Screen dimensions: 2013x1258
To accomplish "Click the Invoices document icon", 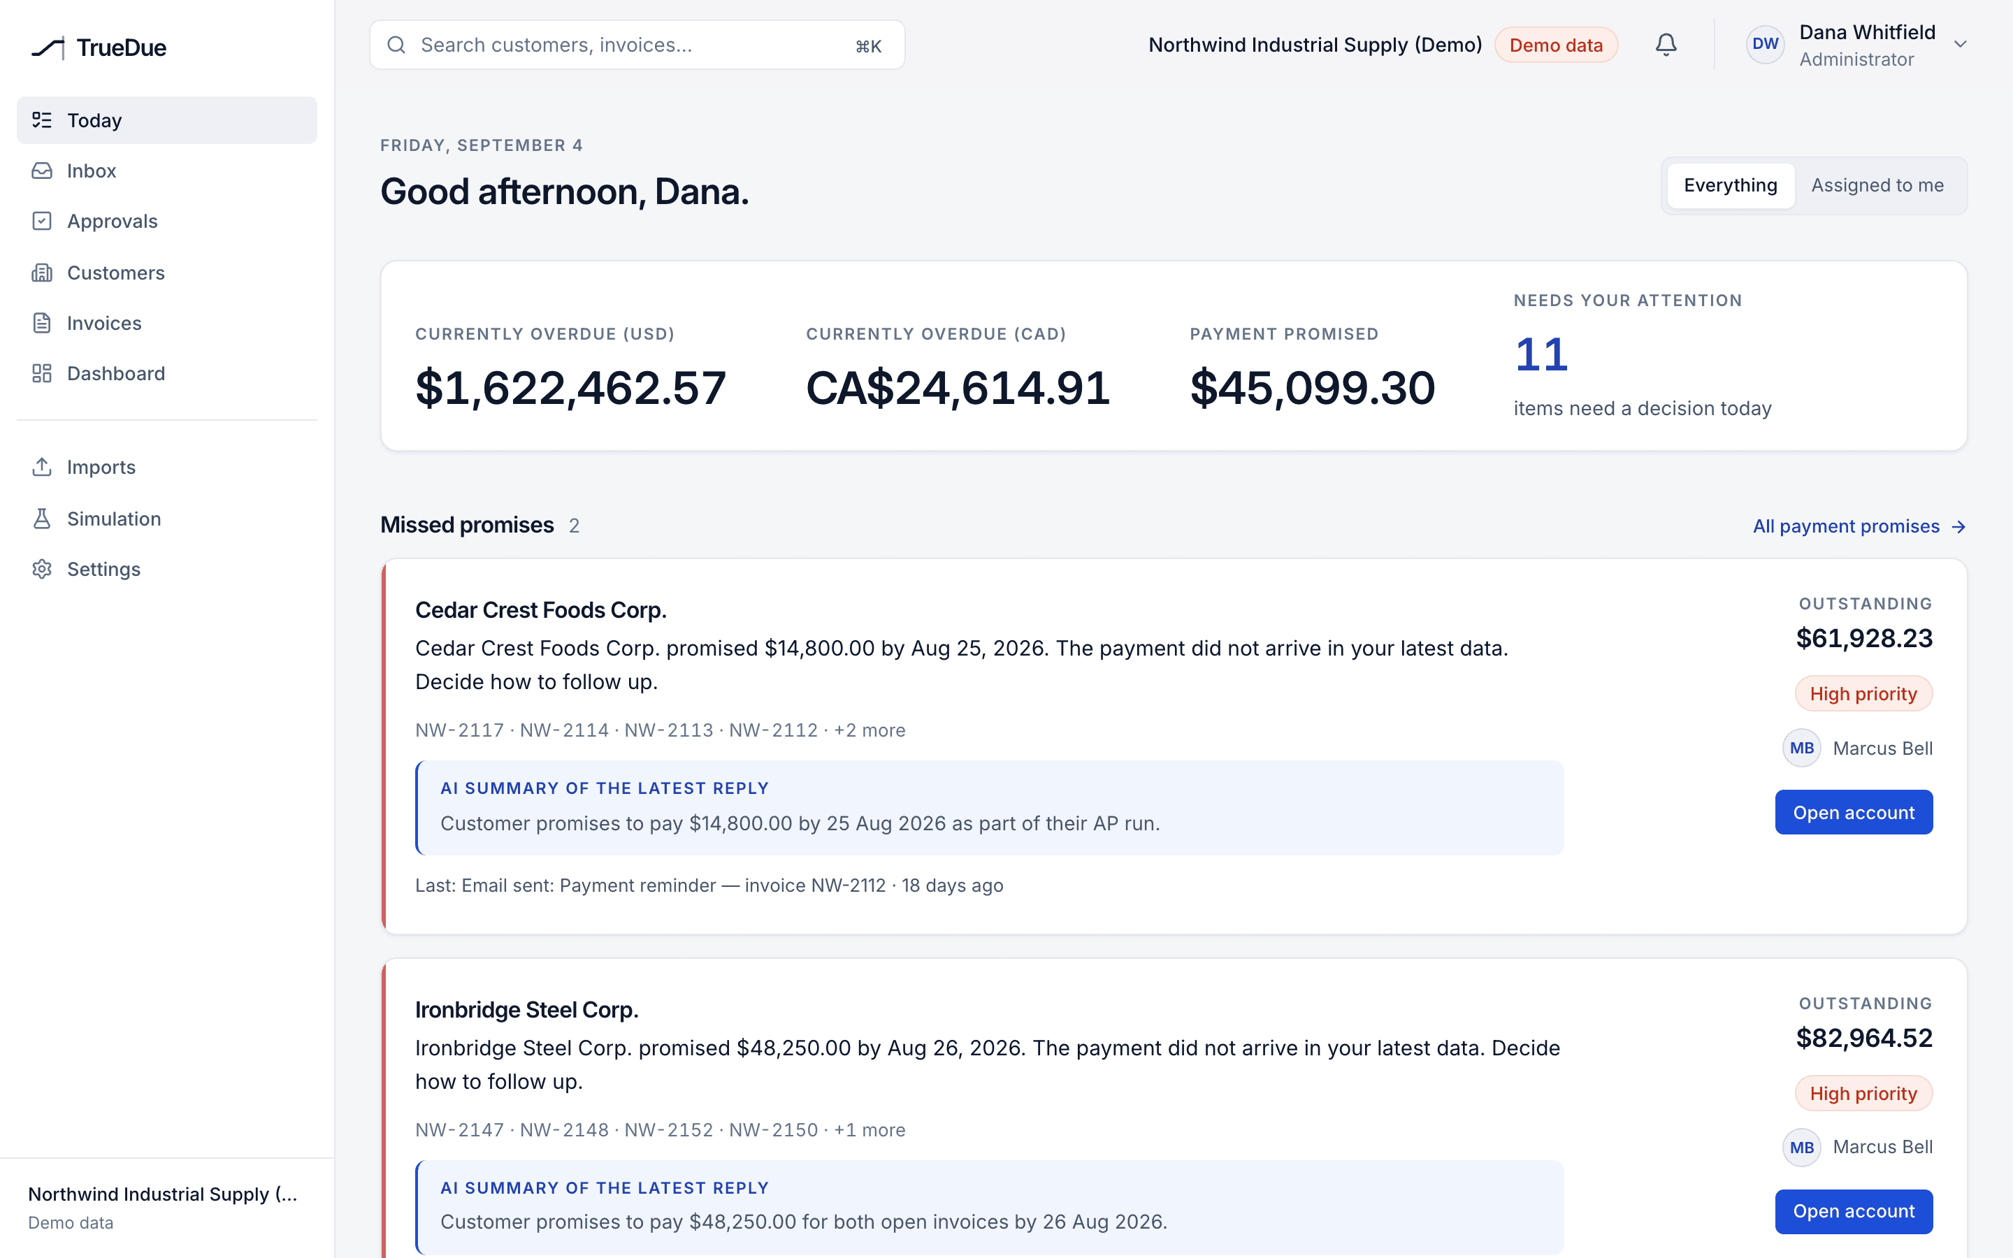I will (x=42, y=323).
